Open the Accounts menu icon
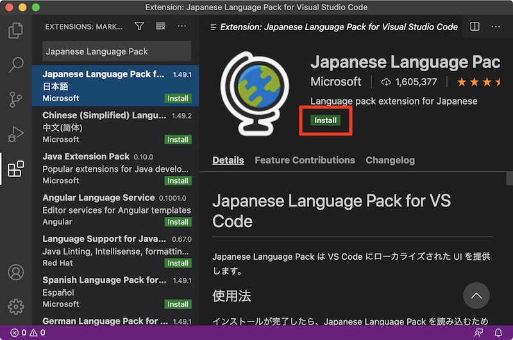The height and width of the screenshot is (340, 513). tap(15, 272)
